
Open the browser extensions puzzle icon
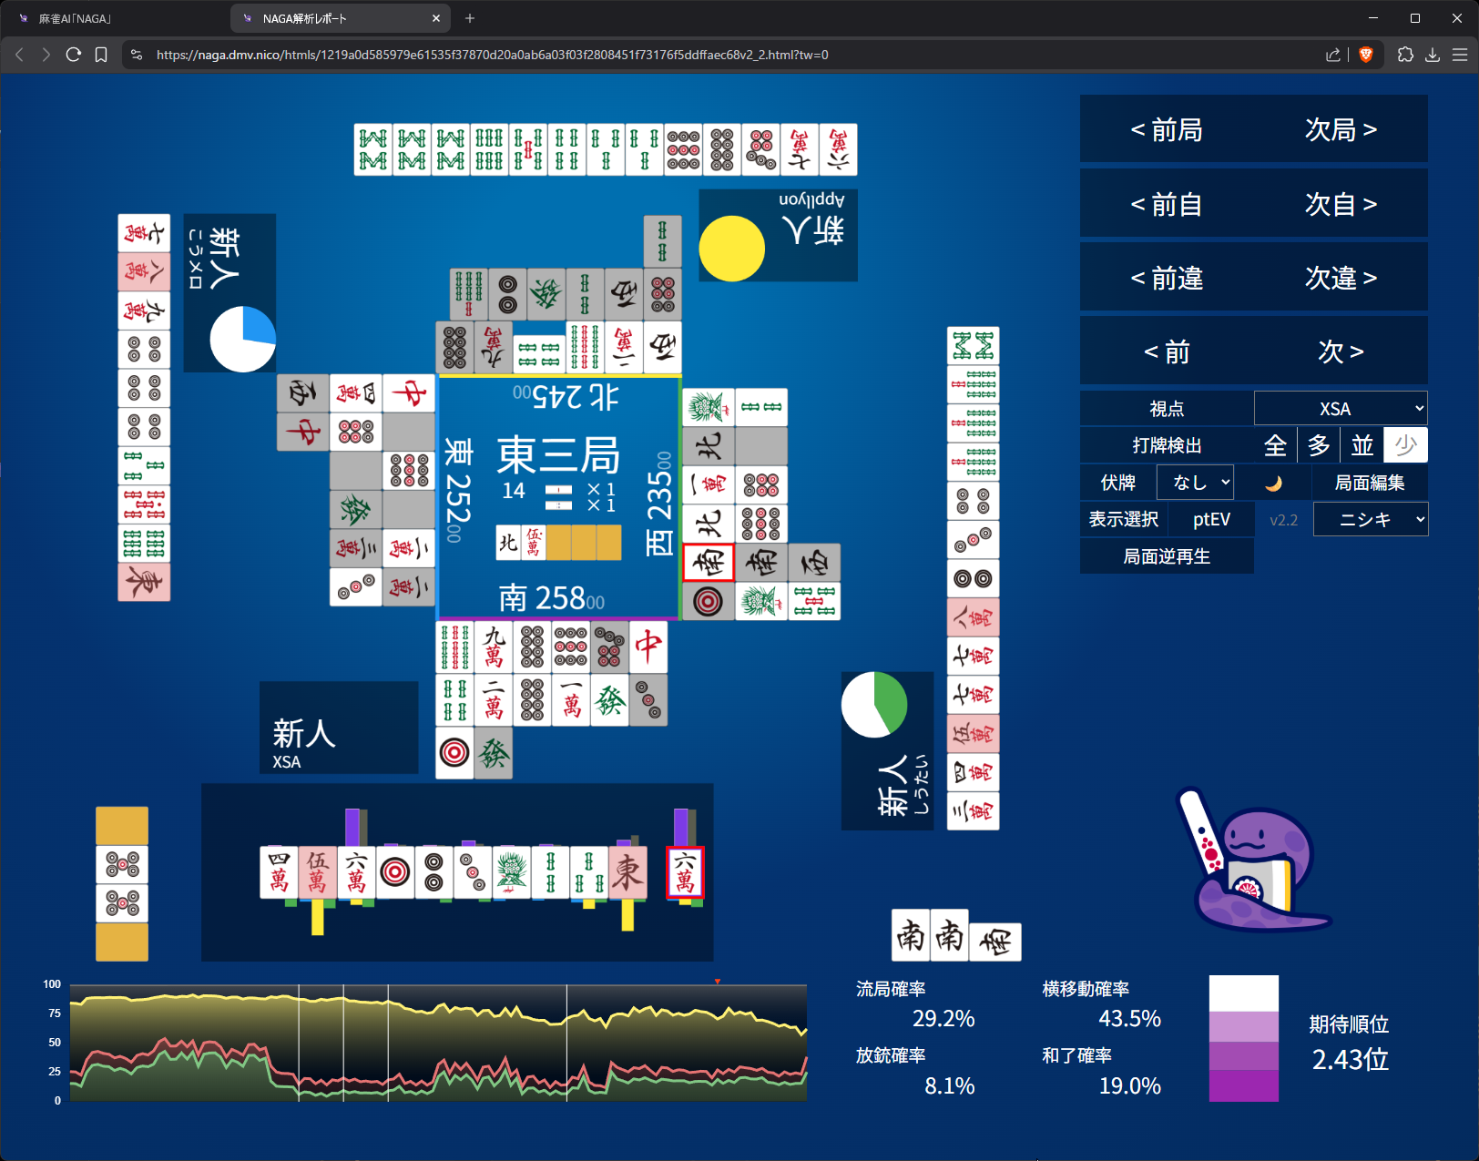pyautogui.click(x=1405, y=55)
